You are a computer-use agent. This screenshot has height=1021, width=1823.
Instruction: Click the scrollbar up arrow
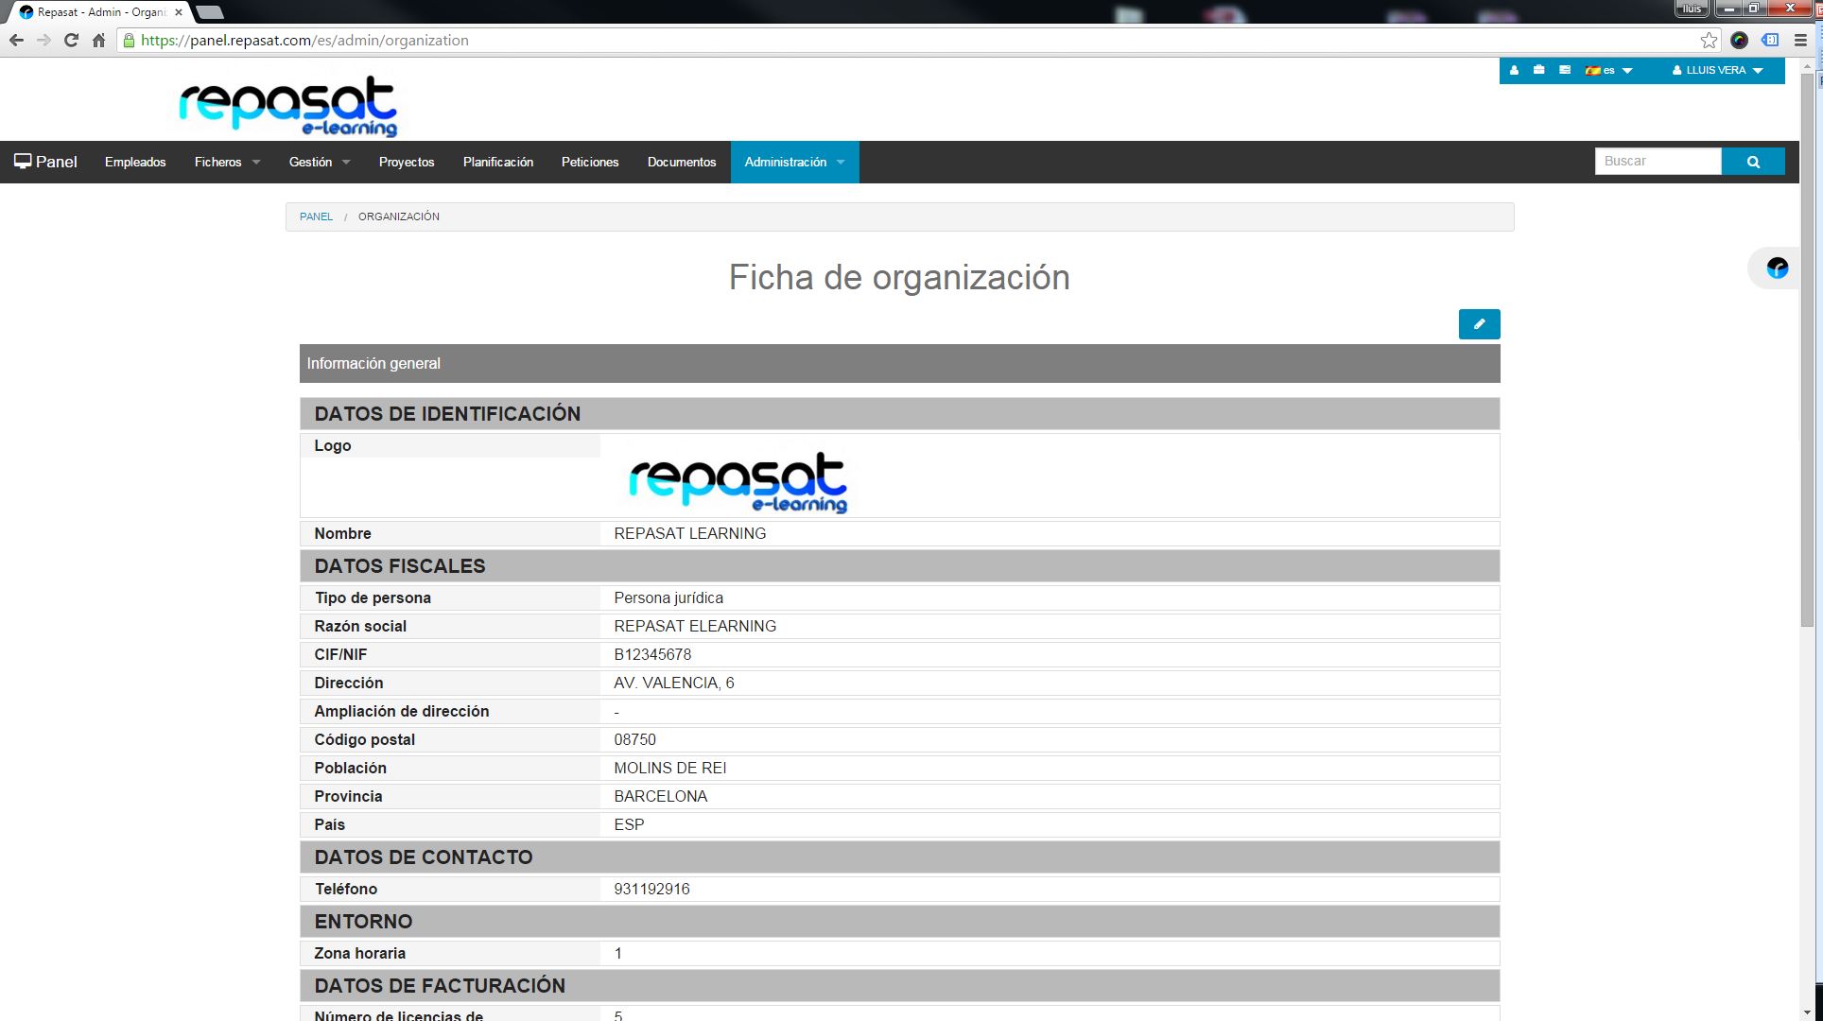tap(1808, 66)
